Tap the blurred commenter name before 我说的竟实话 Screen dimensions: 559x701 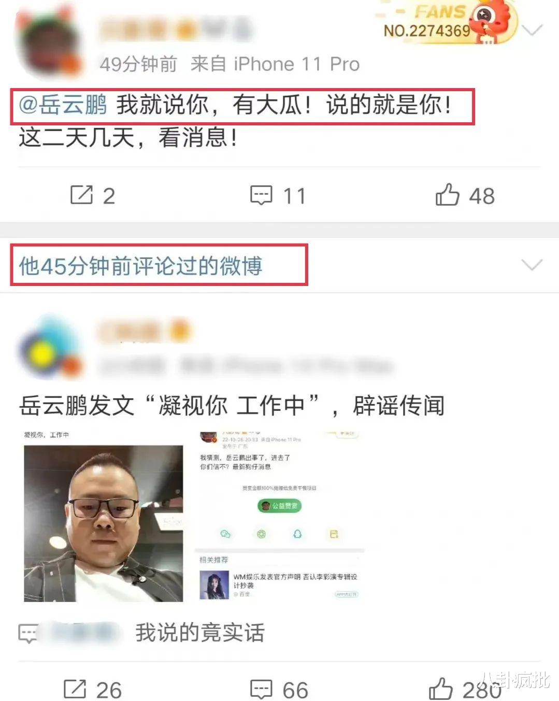tap(83, 633)
